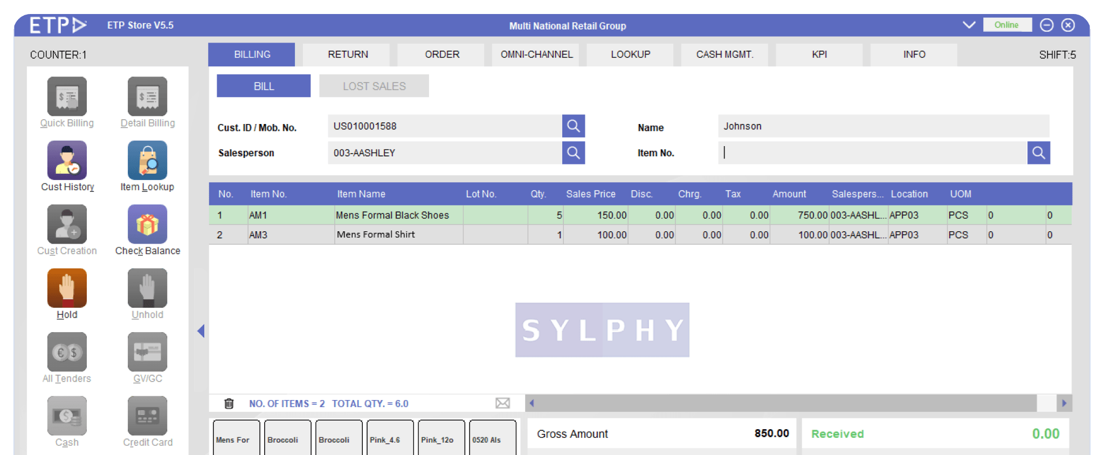This screenshot has width=1104, height=455.
Task: Launch the Item Lookup tool
Action: pyautogui.click(x=147, y=161)
